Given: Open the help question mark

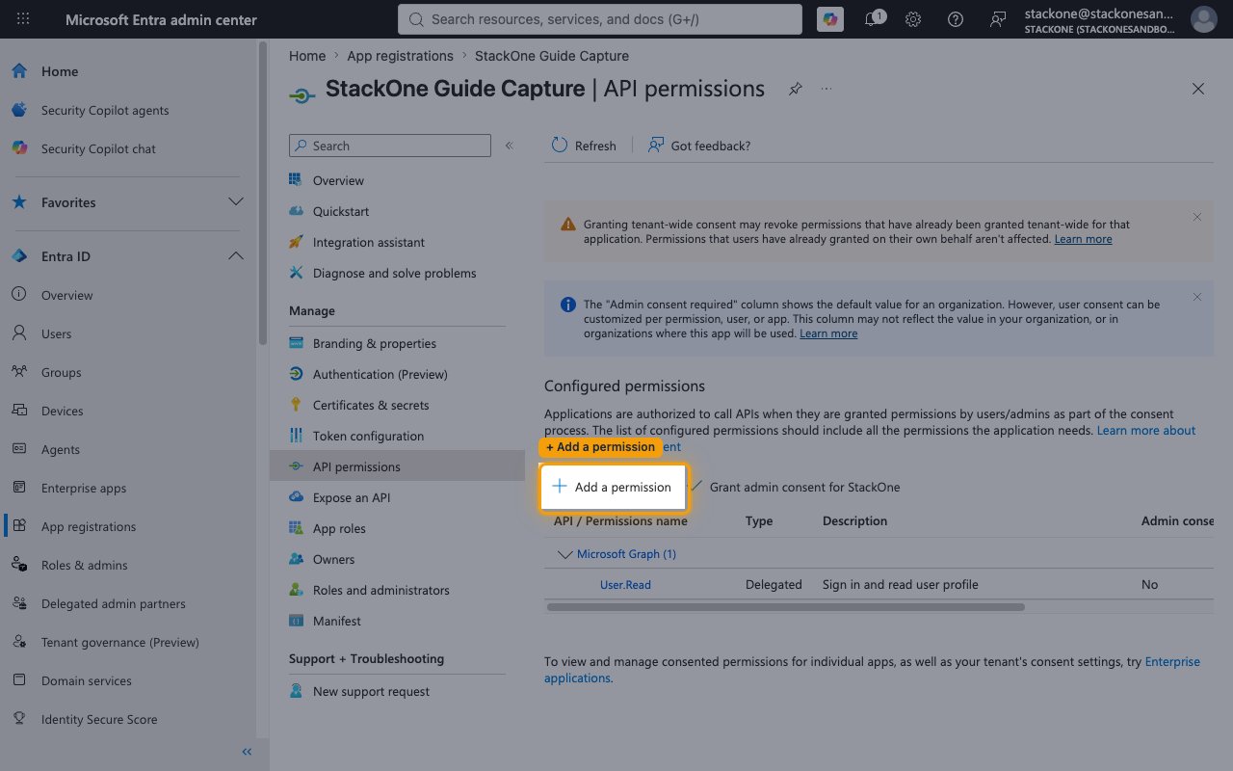Looking at the screenshot, I should [956, 19].
